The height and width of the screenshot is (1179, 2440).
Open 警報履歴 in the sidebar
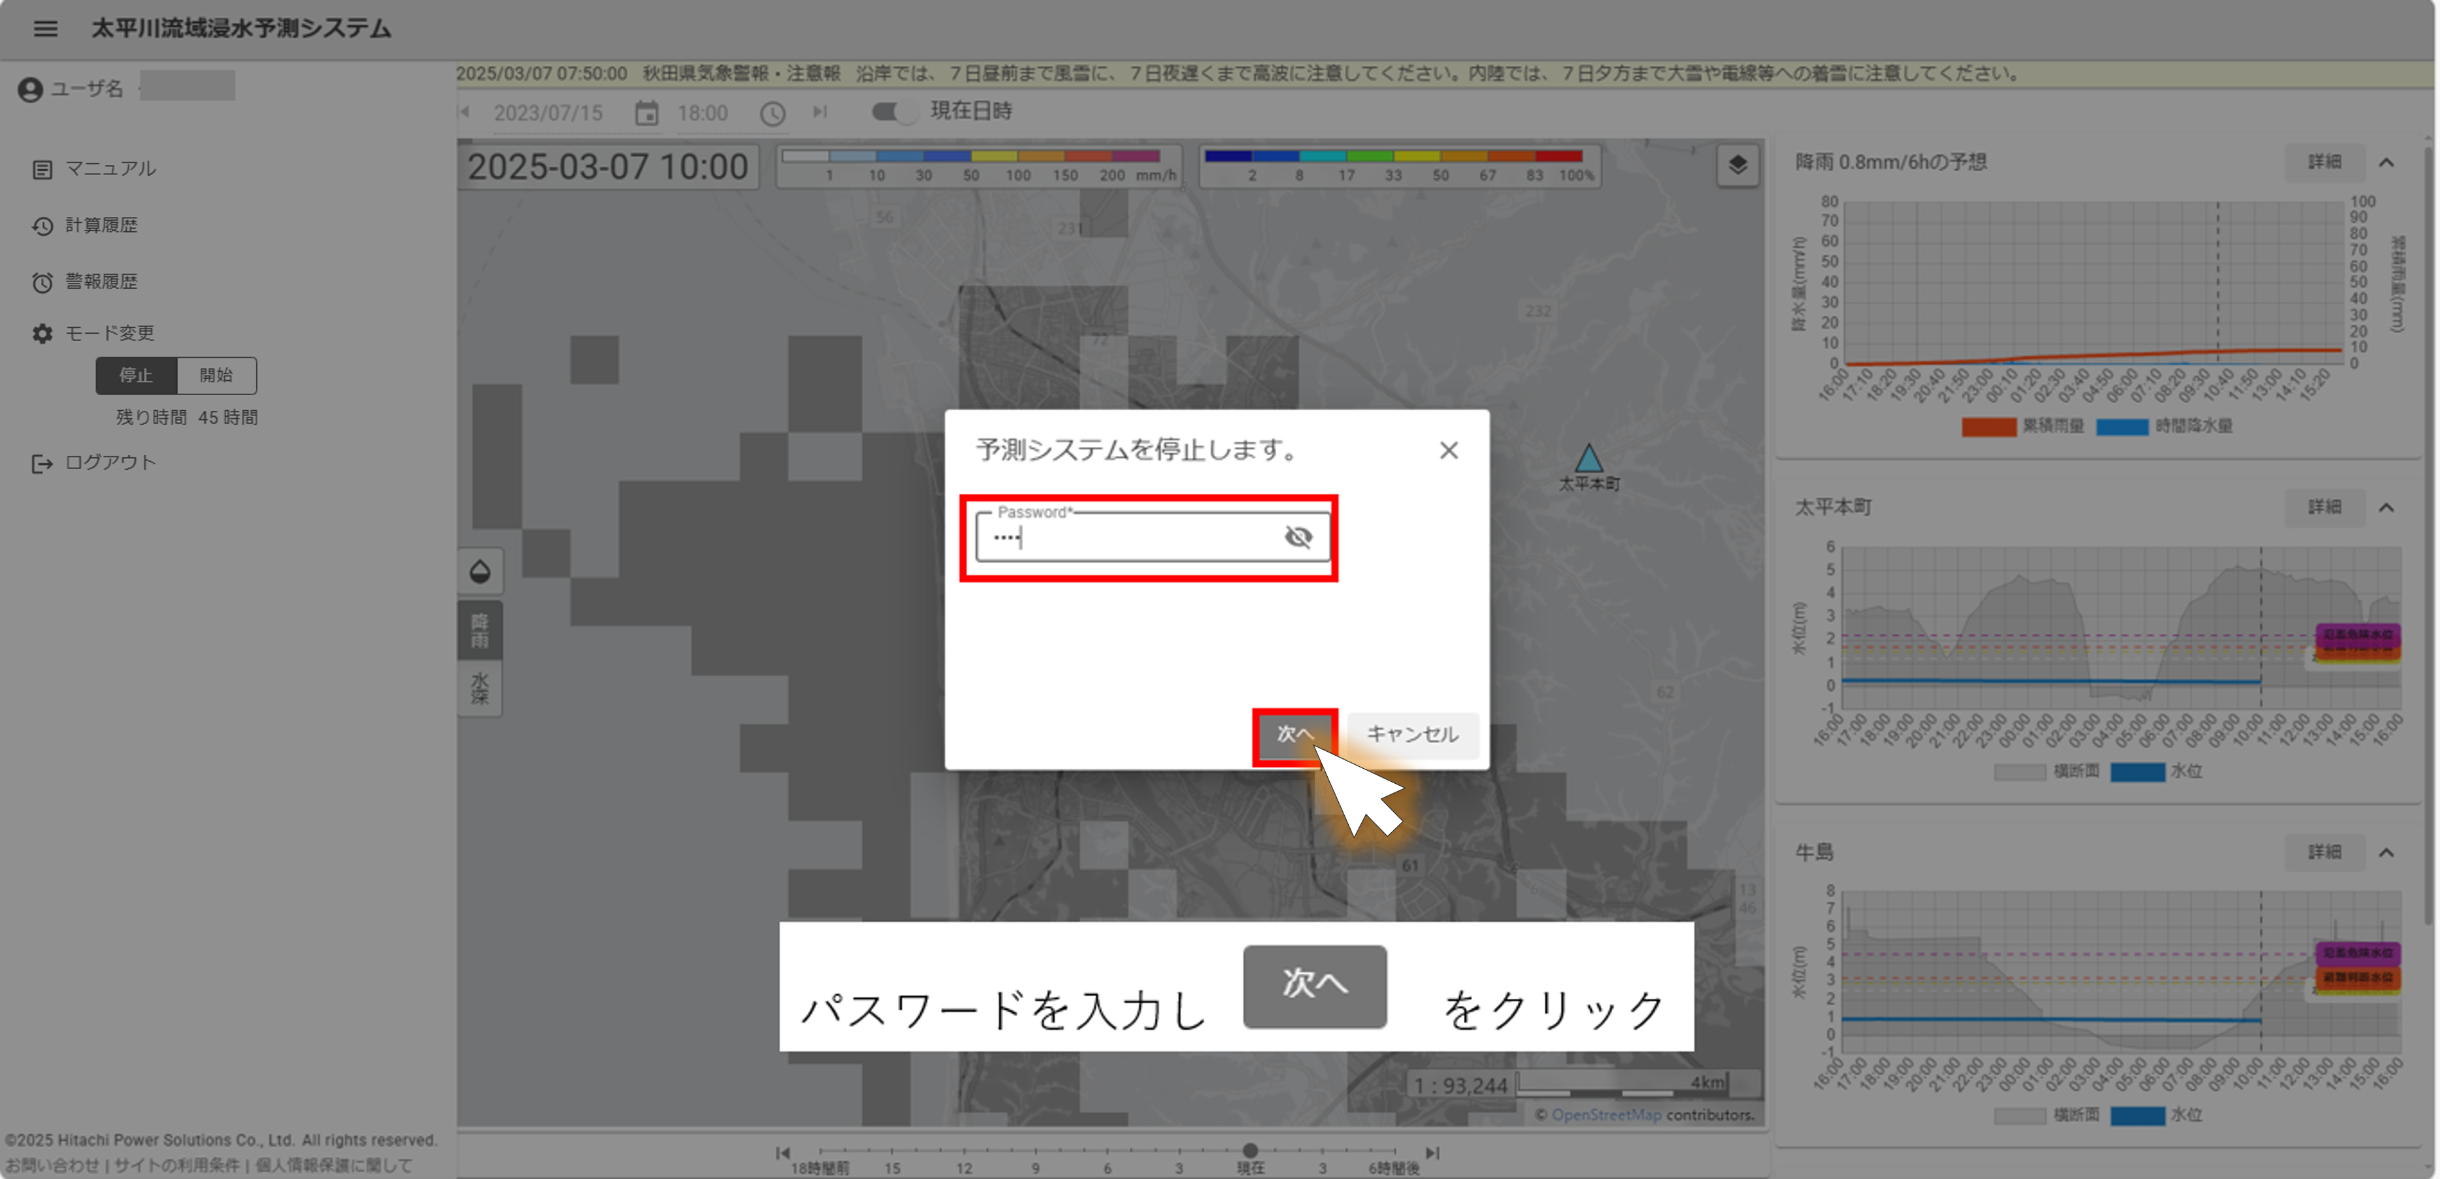click(x=101, y=282)
